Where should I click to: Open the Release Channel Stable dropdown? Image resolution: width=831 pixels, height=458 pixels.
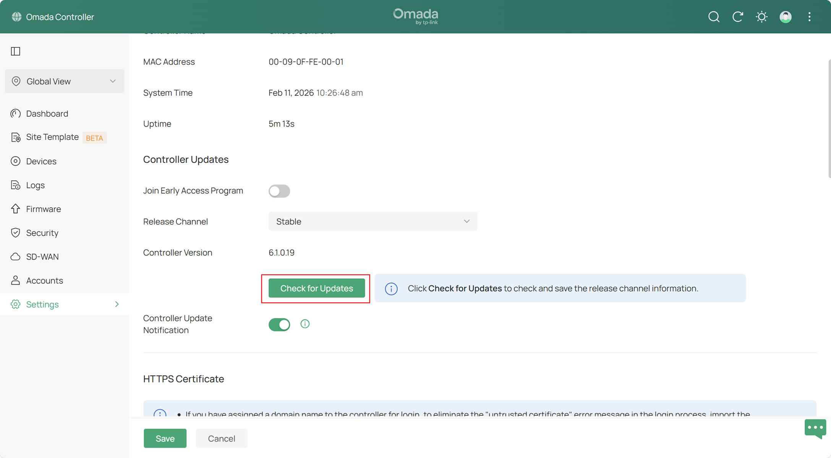[373, 221]
